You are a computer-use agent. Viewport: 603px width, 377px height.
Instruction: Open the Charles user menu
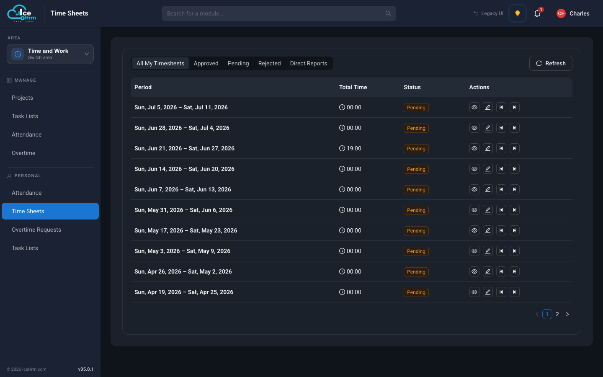pyautogui.click(x=573, y=13)
